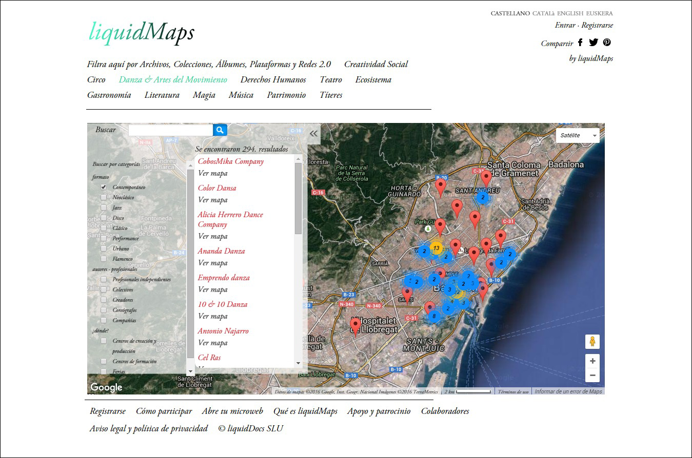Switch language to CATALà
This screenshot has width=692, height=458.
544,13
